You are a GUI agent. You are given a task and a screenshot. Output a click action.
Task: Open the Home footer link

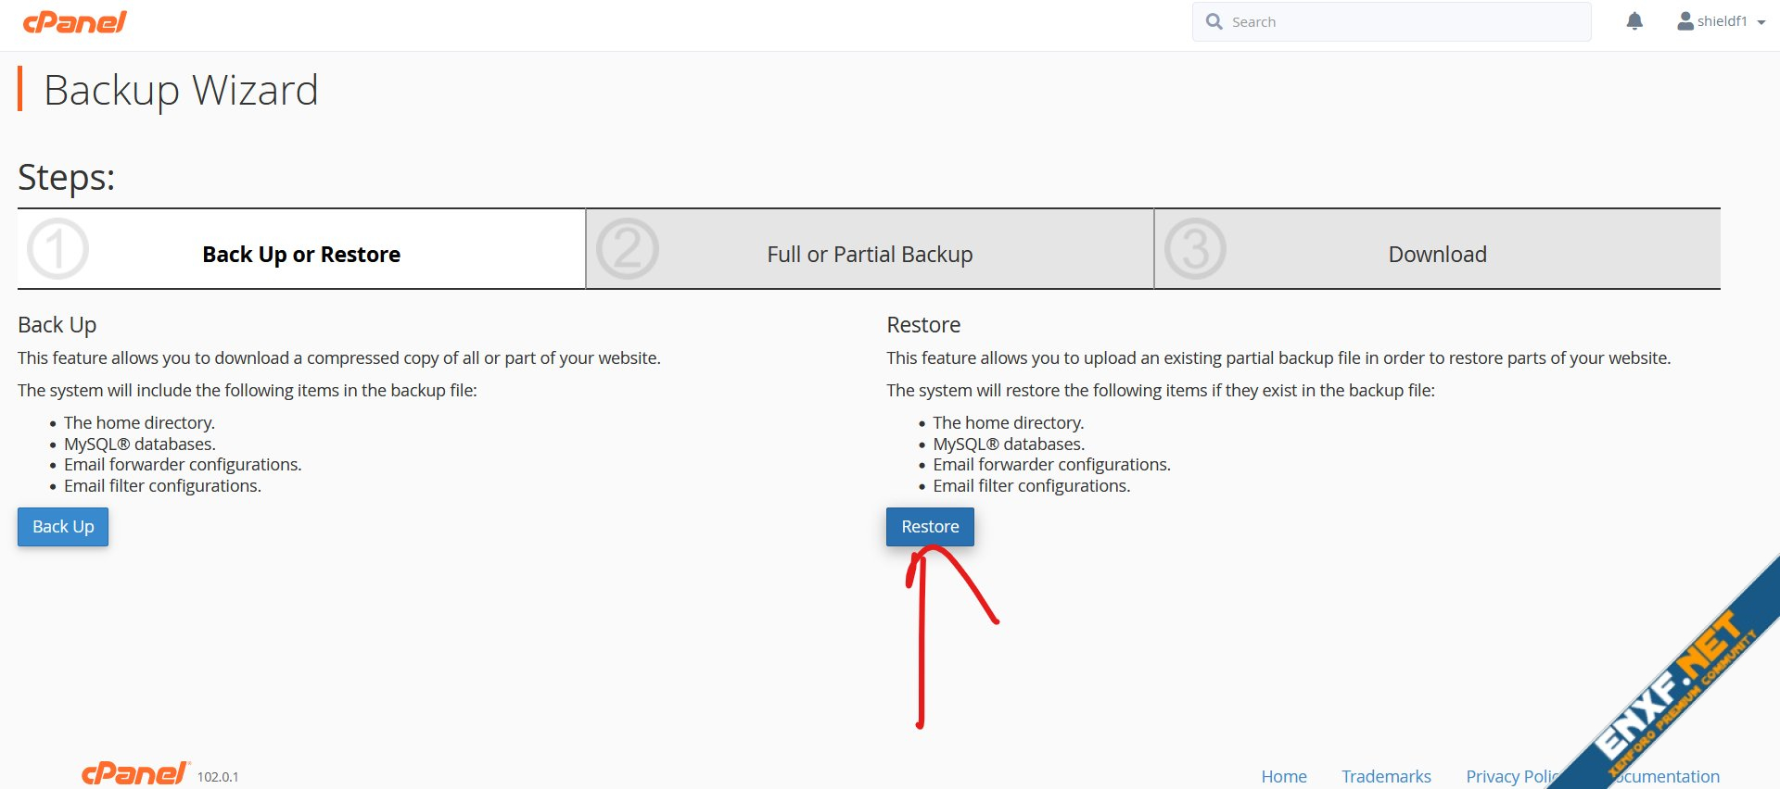pyautogui.click(x=1283, y=776)
